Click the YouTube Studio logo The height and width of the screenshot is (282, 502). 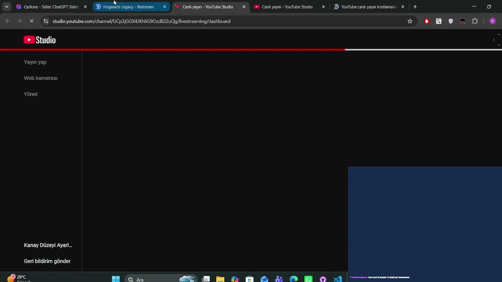click(x=40, y=40)
